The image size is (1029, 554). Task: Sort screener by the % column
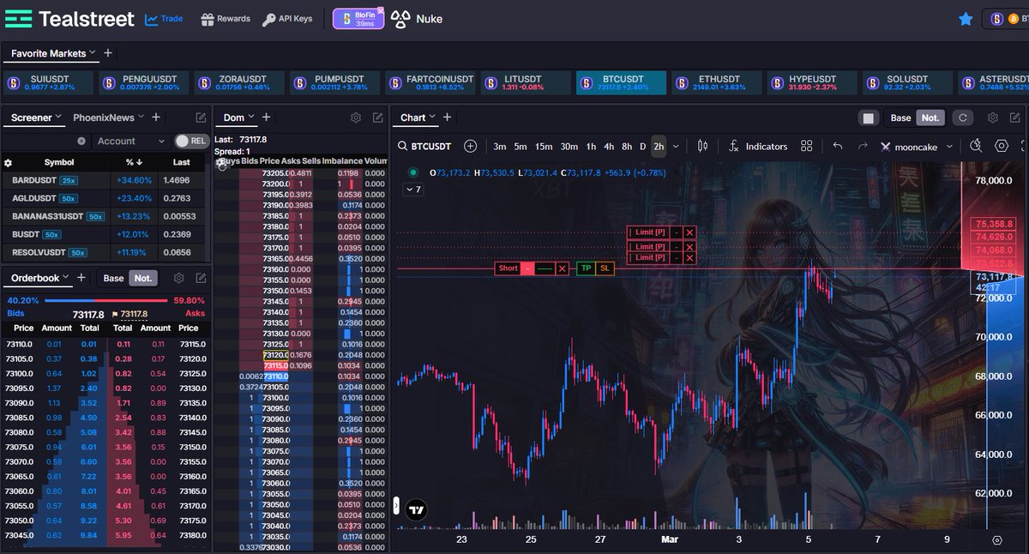click(134, 162)
